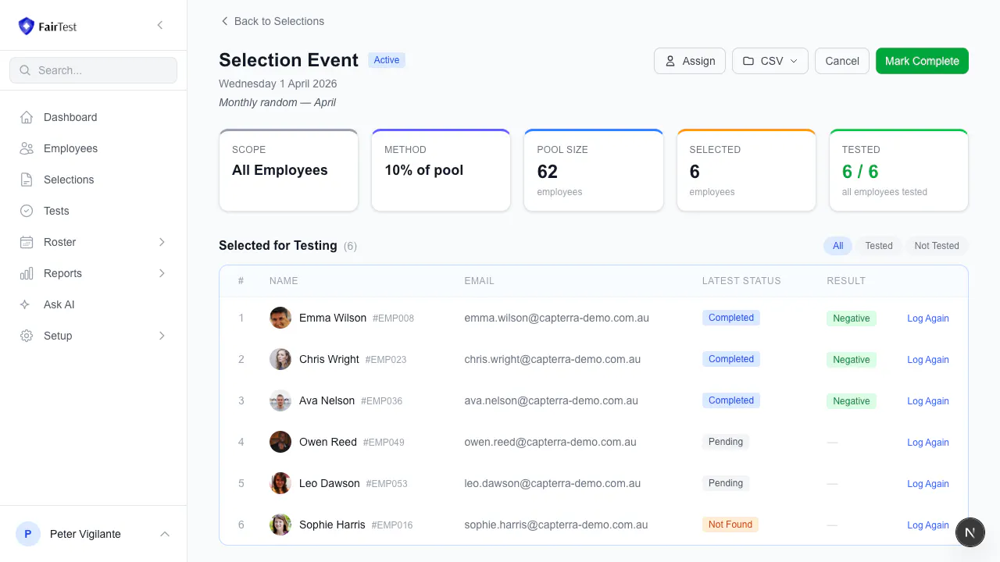Click the Mark Complete button
The width and height of the screenshot is (1000, 562).
tap(922, 61)
